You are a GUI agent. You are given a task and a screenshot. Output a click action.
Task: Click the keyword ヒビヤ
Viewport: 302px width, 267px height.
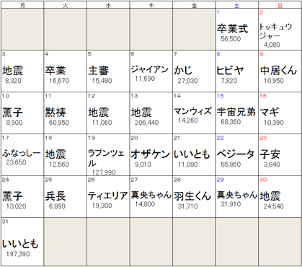(231, 71)
